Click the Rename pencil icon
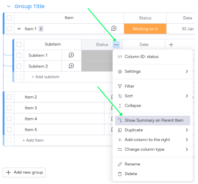 click(x=120, y=164)
